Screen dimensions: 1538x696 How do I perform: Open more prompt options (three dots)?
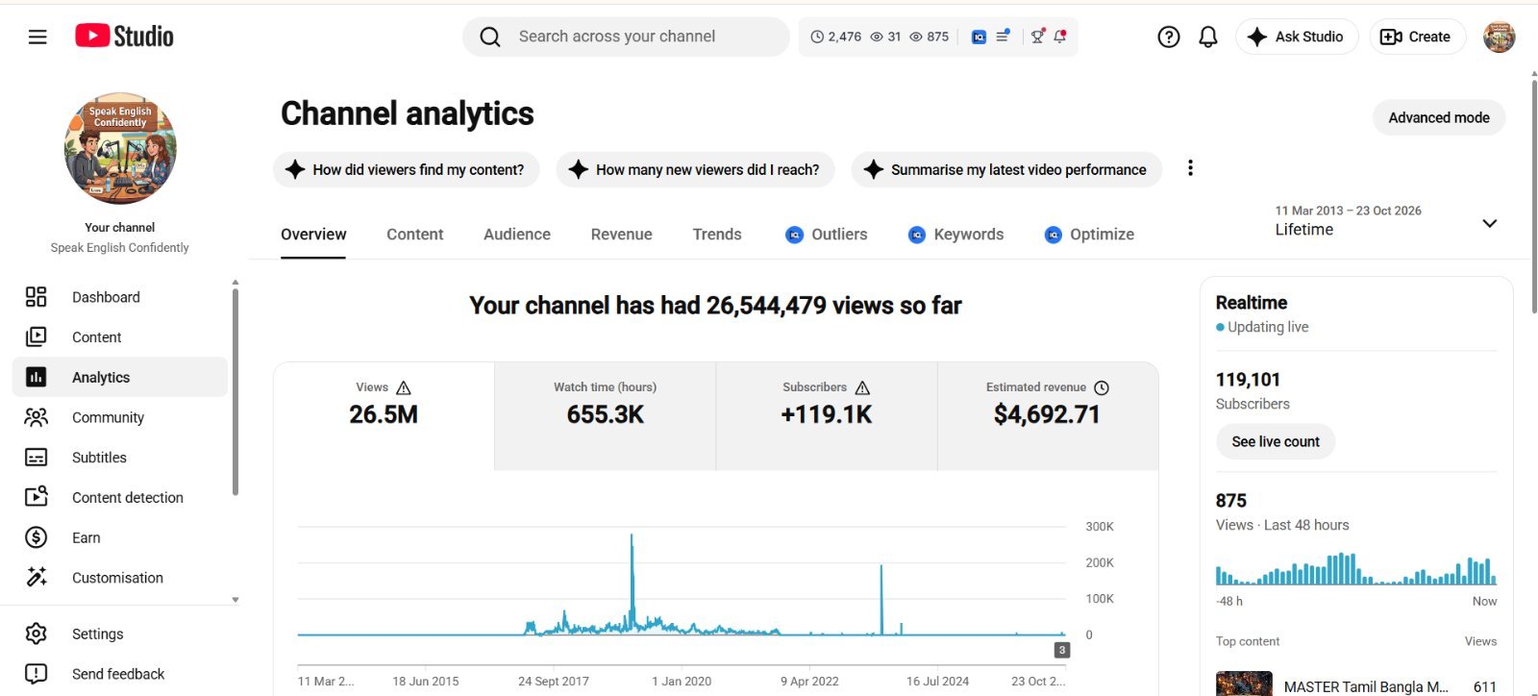click(x=1190, y=168)
